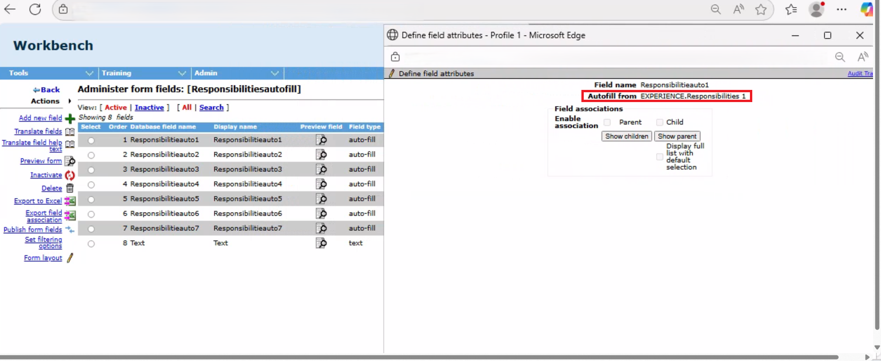Screen dimensions: 881x361
Task: Expand the Tools dropdown menu
Action: (89, 73)
